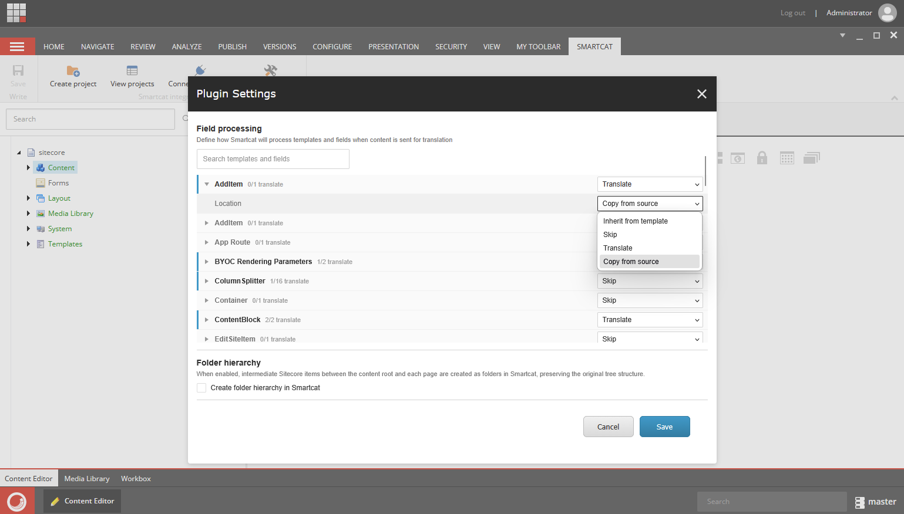Choose Copy from source in the list
This screenshot has width=904, height=514.
click(x=650, y=262)
